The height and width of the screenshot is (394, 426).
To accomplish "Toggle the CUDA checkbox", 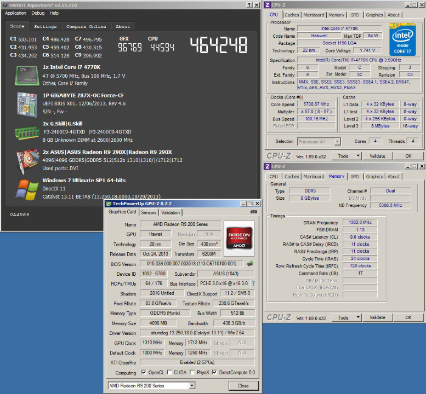I will (x=169, y=372).
